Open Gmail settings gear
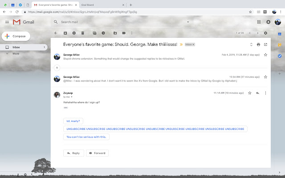 tap(265, 33)
